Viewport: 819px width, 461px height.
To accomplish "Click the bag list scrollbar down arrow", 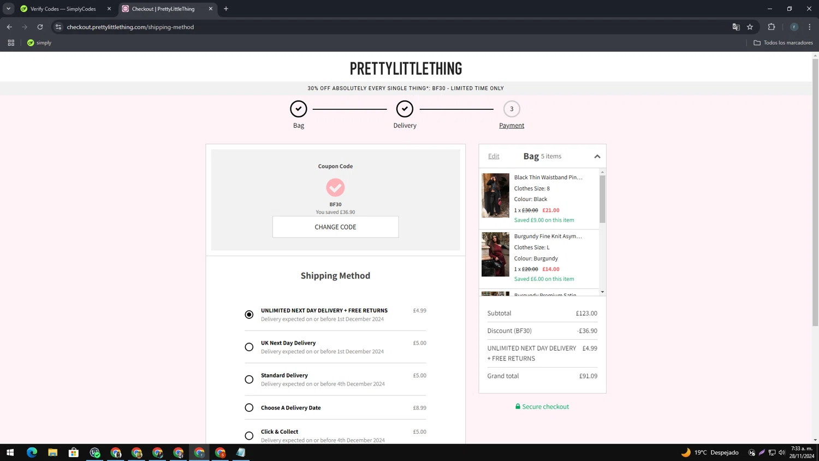I will click(603, 292).
